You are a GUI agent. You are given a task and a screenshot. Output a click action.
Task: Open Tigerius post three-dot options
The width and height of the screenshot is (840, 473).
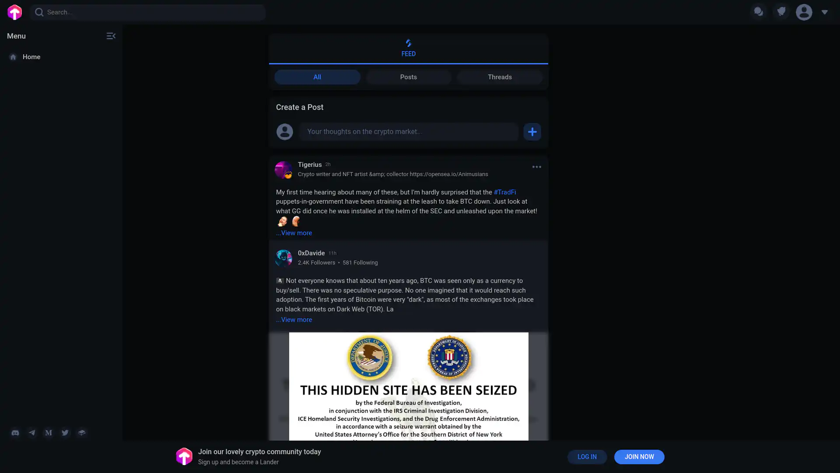coord(536,167)
